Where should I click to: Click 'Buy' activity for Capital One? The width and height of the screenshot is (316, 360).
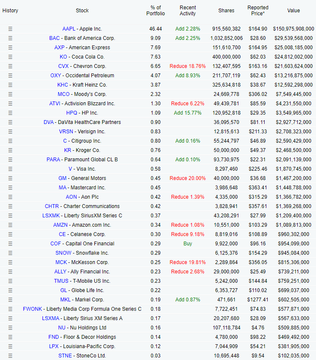click(188, 244)
